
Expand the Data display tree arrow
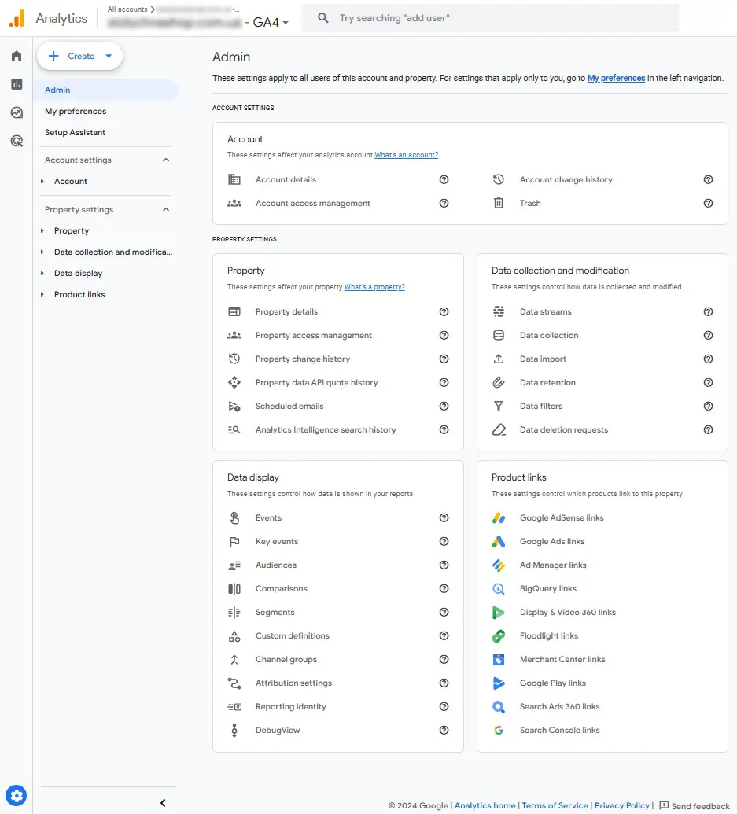(42, 273)
